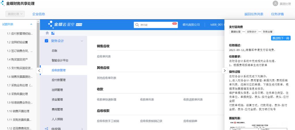Click the magnifier icon in search box
This screenshot has height=130, width=295.
137,25
